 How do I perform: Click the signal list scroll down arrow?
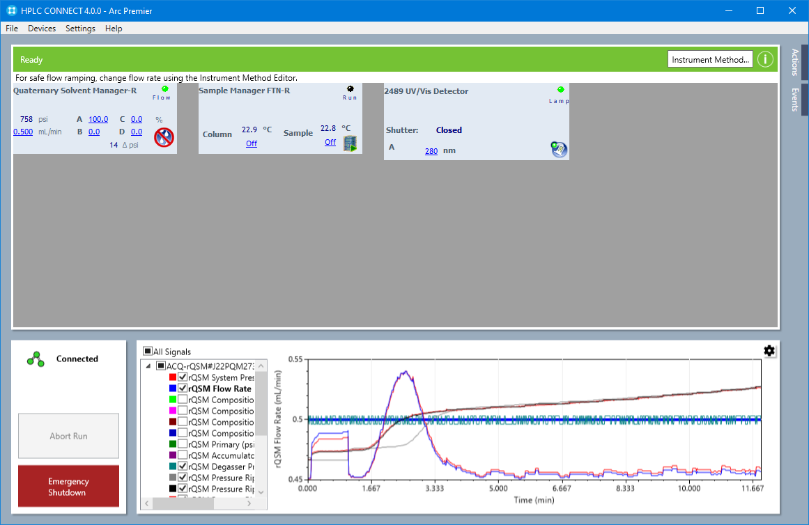[x=261, y=492]
